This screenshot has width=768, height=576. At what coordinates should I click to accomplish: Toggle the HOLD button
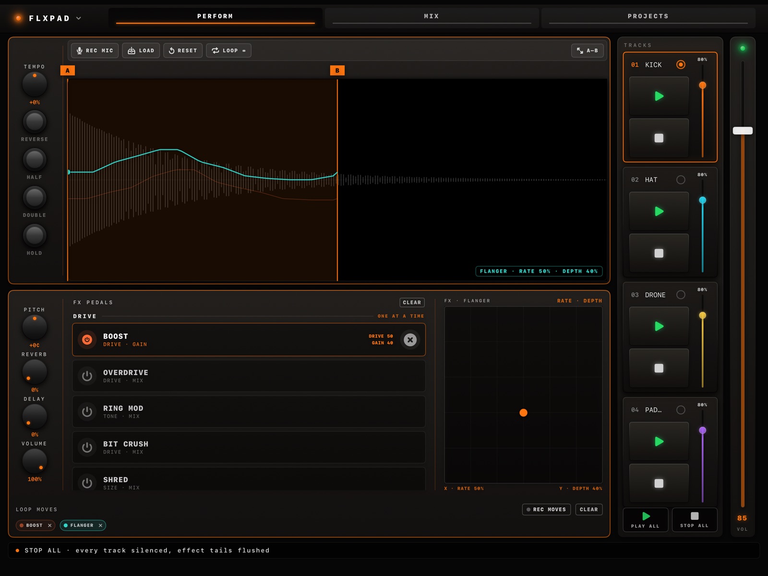coord(35,235)
